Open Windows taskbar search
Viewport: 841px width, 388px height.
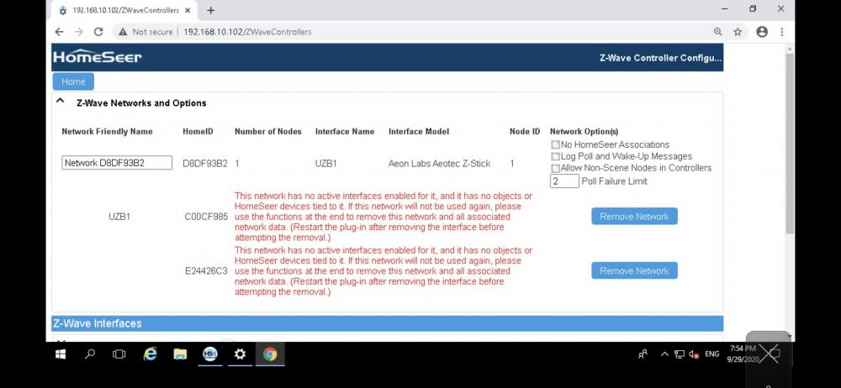[x=90, y=354]
